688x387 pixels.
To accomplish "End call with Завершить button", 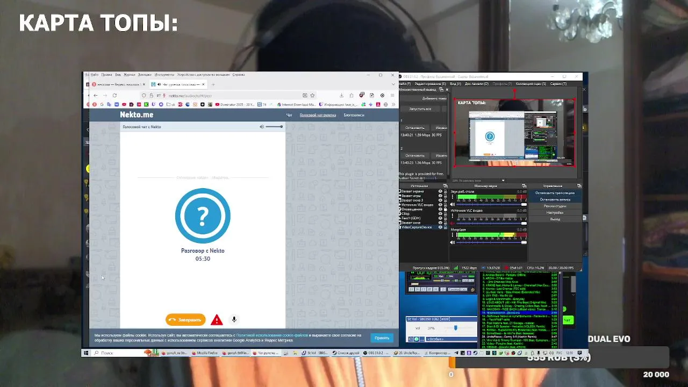I will tap(185, 320).
